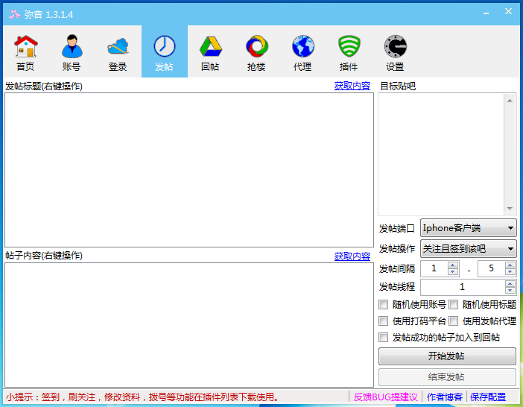Decrease the 发帖间隔 maximum value

click(x=510, y=272)
